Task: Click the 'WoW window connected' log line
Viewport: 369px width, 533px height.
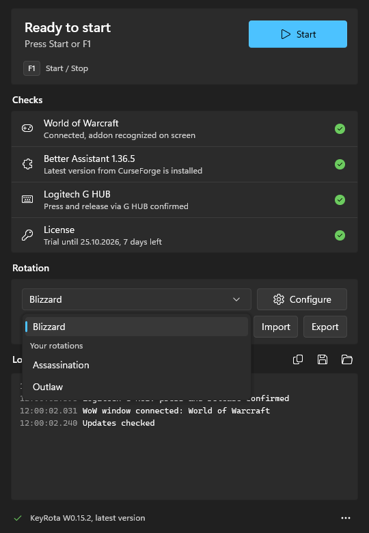Action: (x=145, y=411)
